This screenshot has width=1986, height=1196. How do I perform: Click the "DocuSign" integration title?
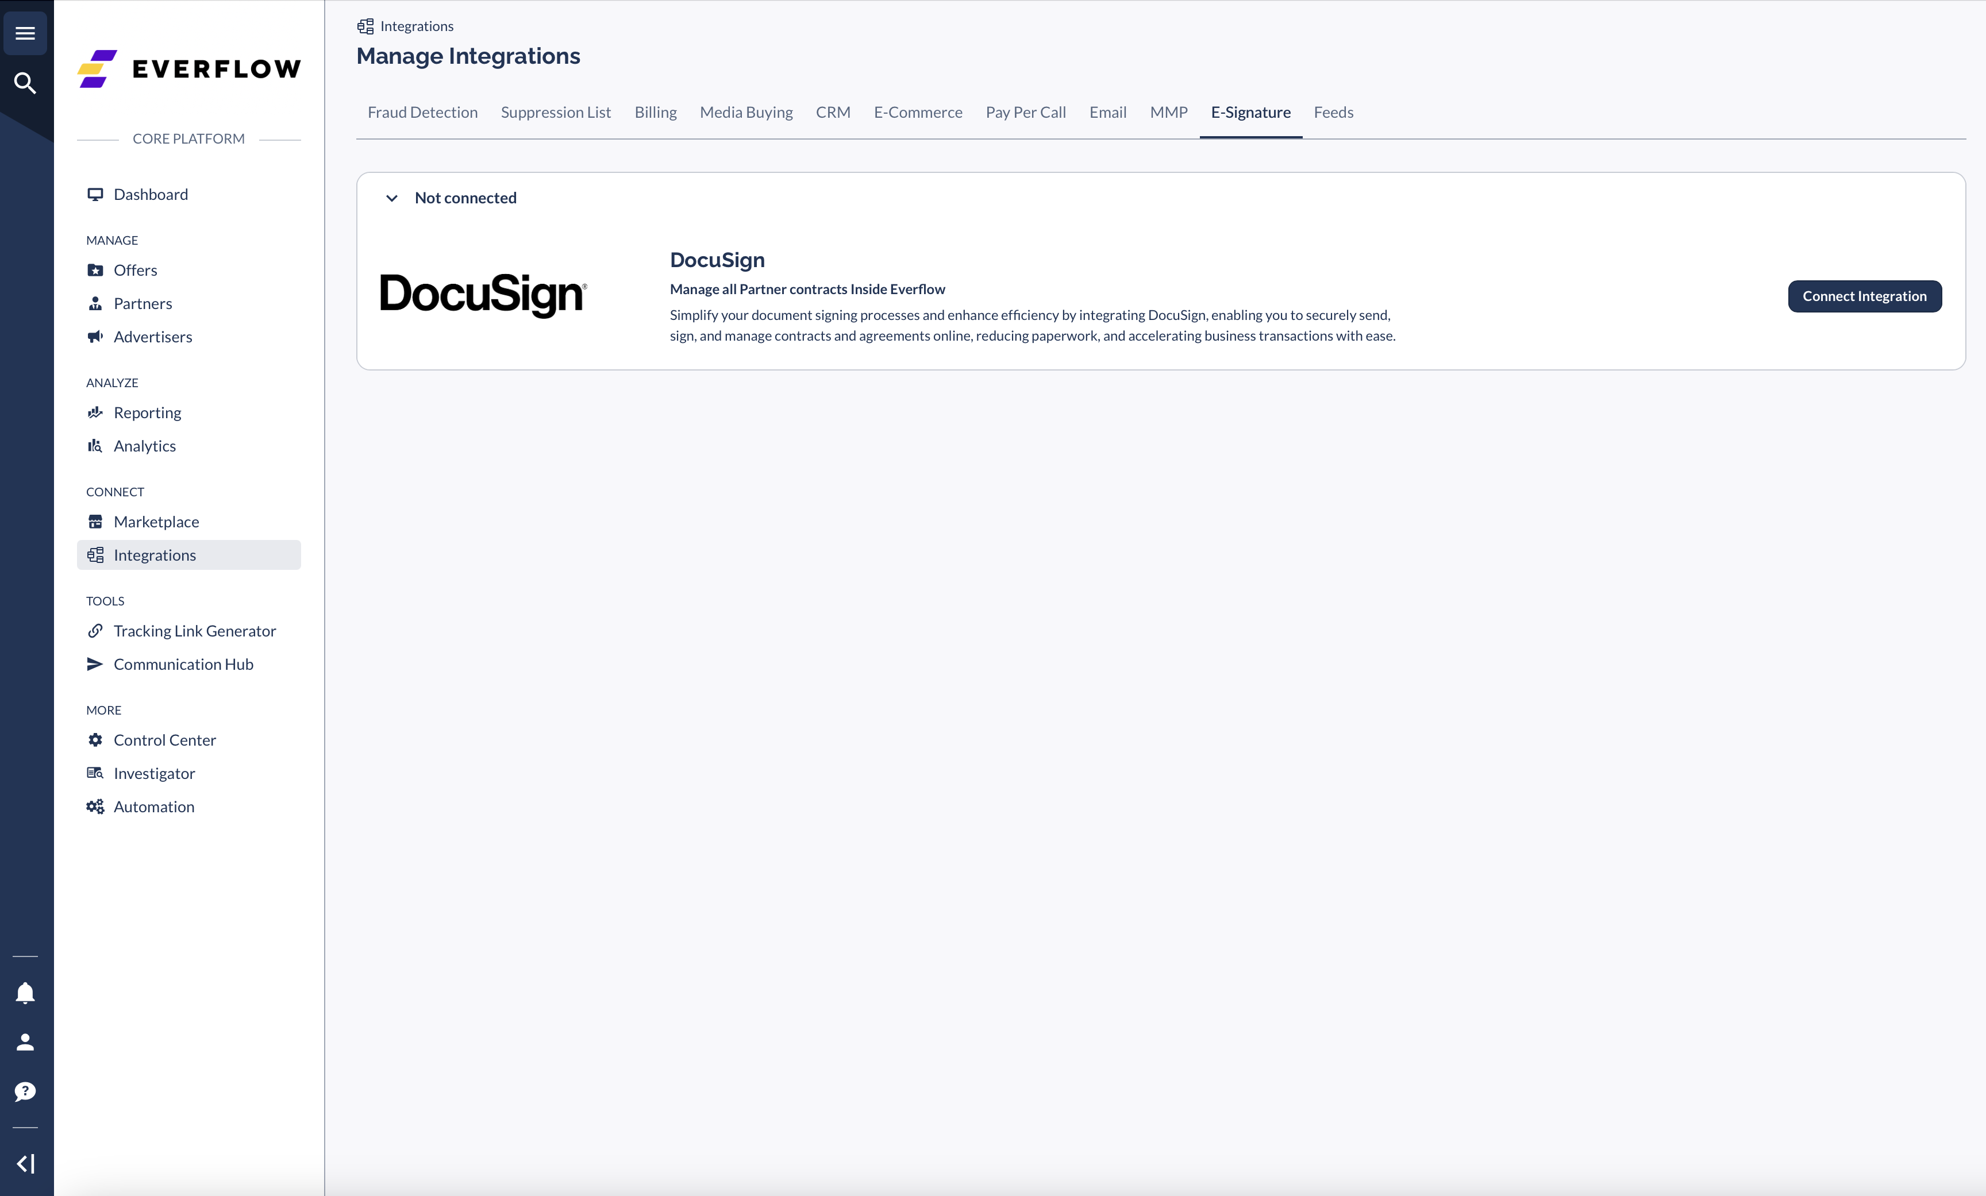coord(717,260)
